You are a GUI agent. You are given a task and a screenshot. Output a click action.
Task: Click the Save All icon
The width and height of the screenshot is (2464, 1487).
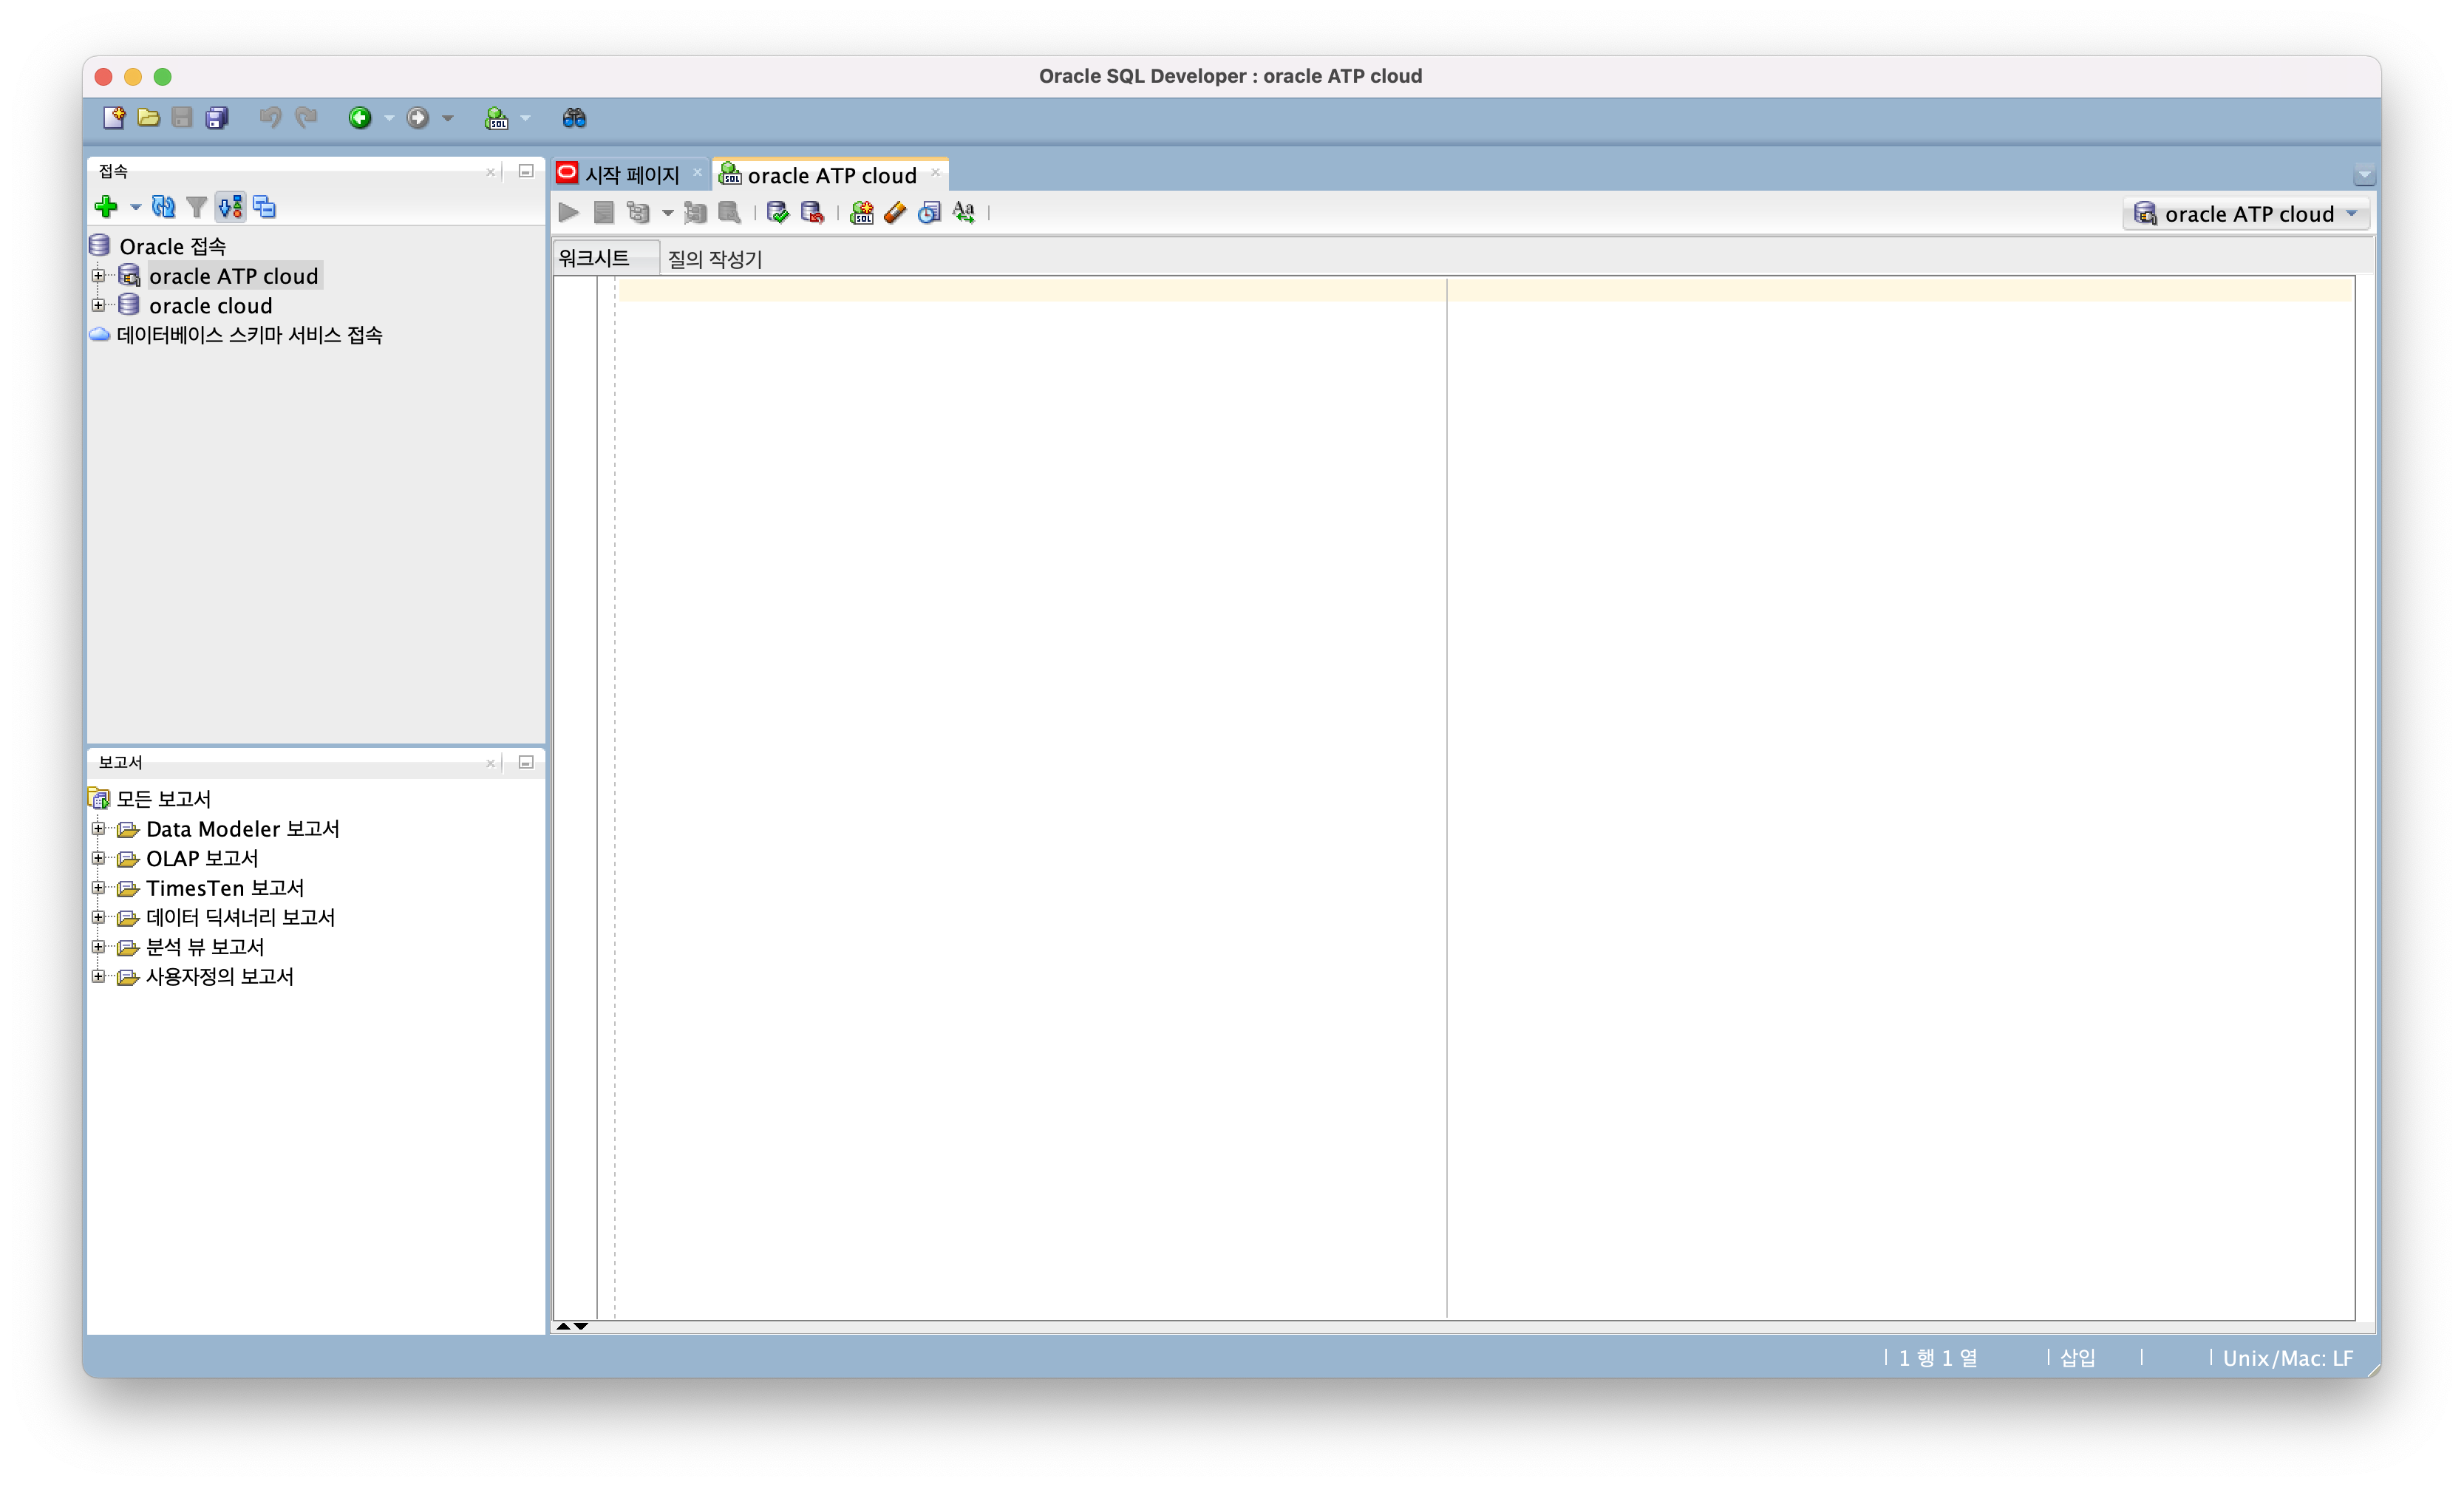click(217, 118)
